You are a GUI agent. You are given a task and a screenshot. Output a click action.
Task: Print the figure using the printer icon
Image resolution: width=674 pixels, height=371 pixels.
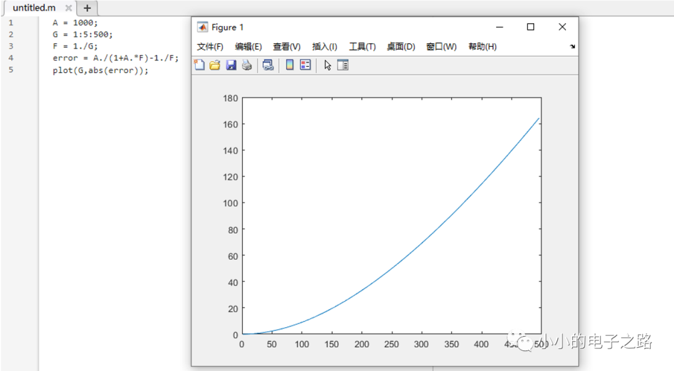pos(247,65)
